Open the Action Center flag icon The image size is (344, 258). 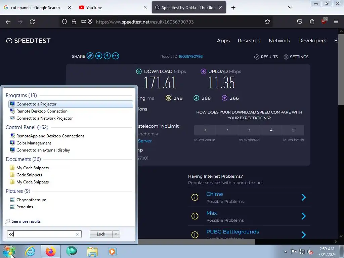(294, 252)
